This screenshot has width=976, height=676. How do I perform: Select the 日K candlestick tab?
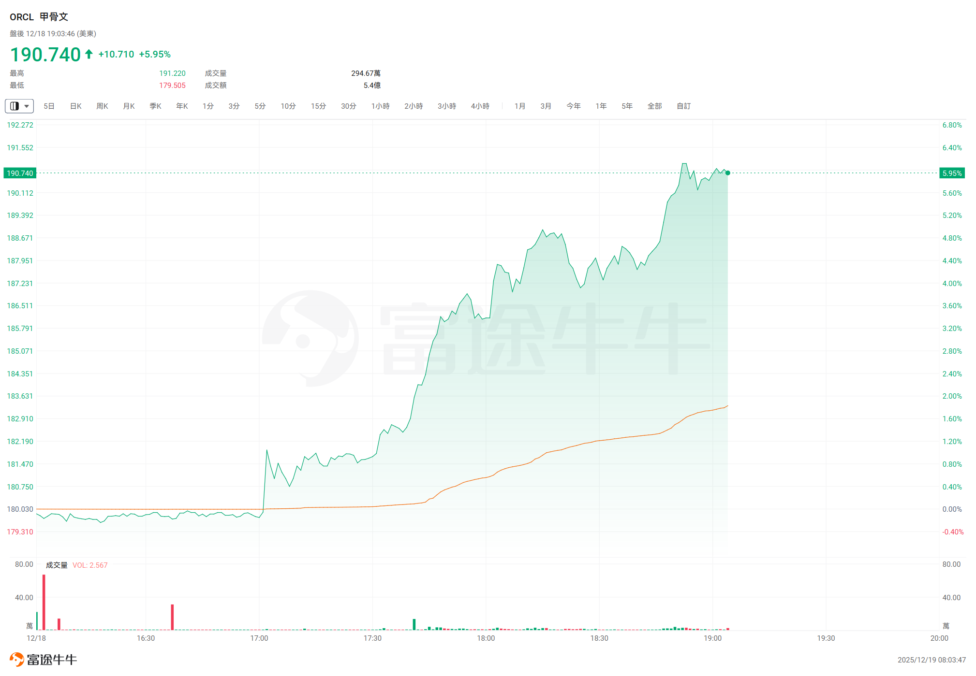(x=75, y=106)
